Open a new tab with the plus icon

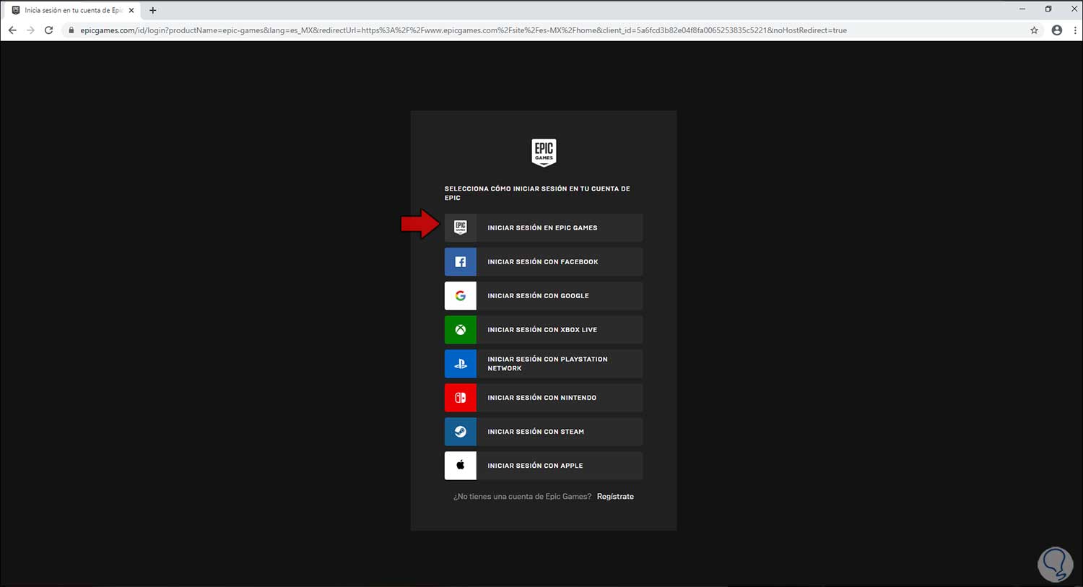pos(152,10)
